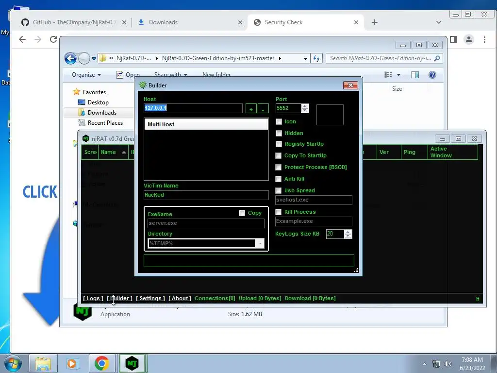
Task: Open the view options dropdown arrow
Action: click(399, 75)
